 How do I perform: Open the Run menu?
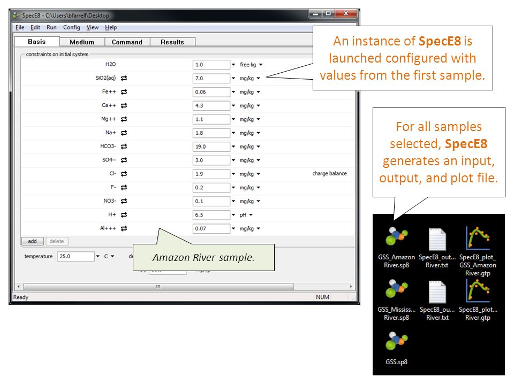point(51,27)
